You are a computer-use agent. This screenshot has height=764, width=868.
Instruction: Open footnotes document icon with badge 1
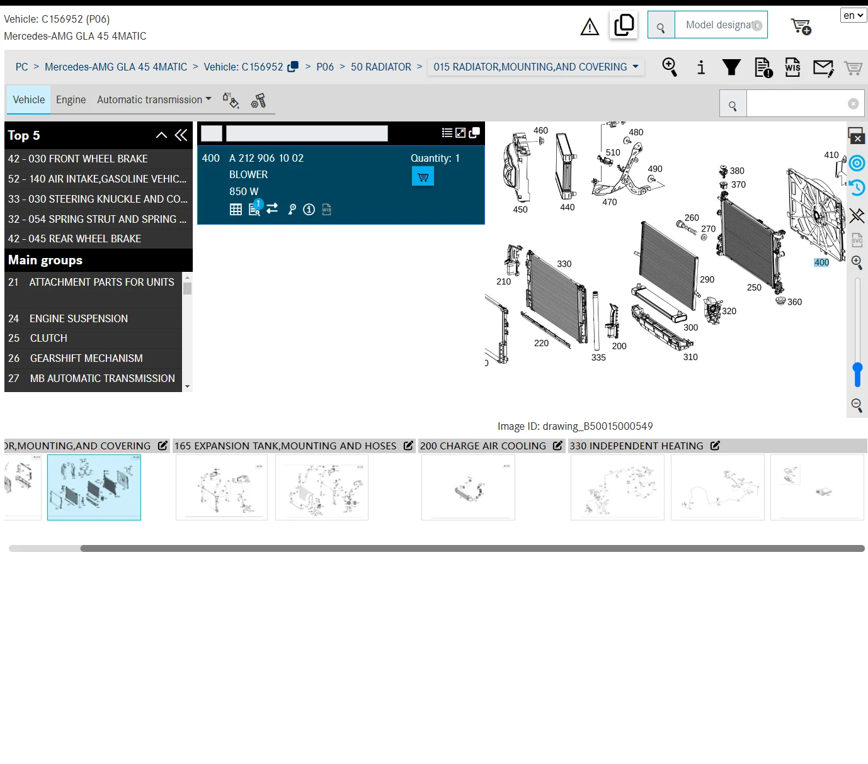pyautogui.click(x=255, y=208)
